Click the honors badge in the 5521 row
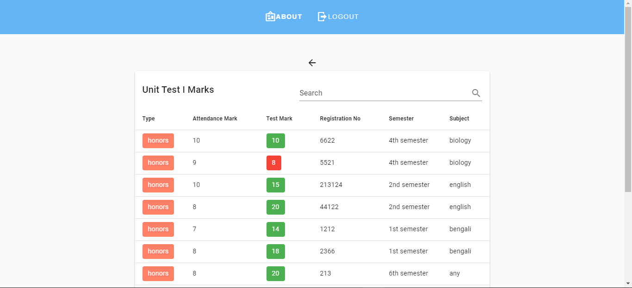 [158, 162]
